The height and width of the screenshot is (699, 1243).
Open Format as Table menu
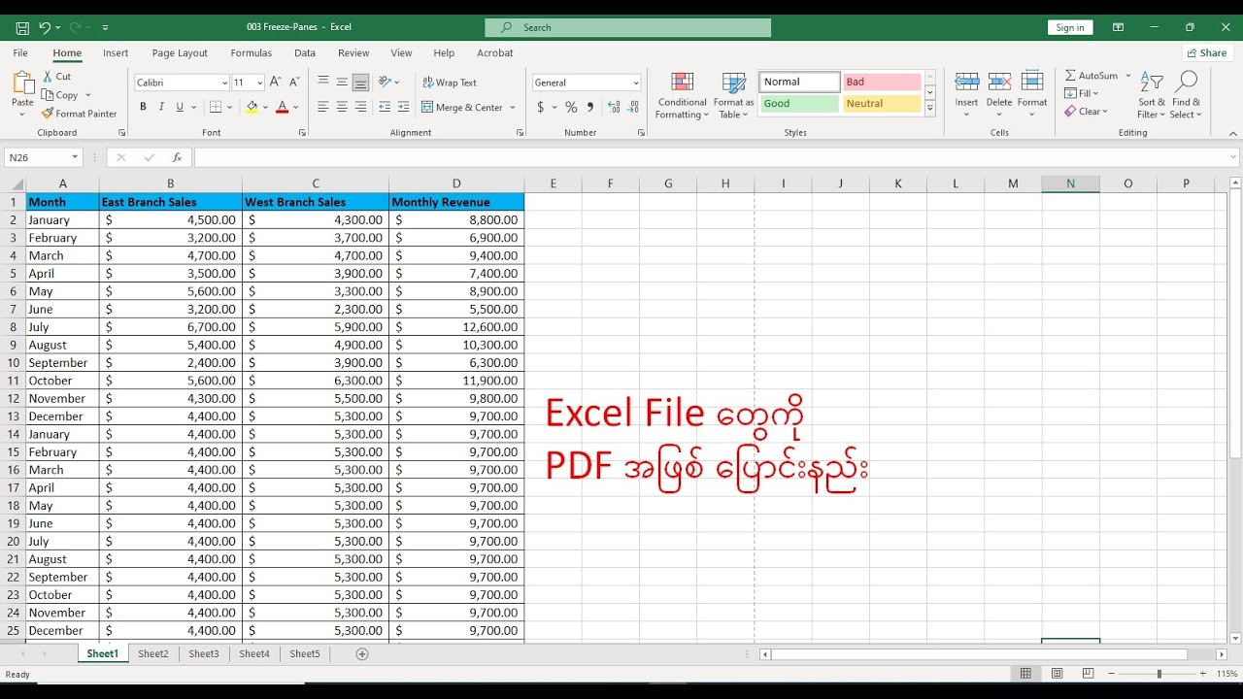pos(733,96)
